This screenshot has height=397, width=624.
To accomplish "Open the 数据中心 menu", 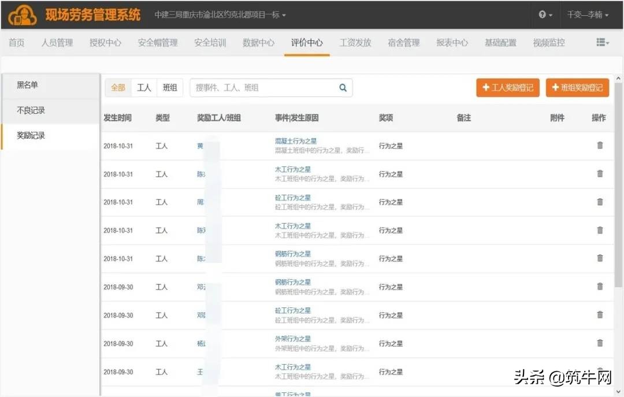I will click(x=258, y=42).
